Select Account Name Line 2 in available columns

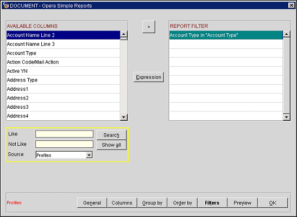point(64,35)
